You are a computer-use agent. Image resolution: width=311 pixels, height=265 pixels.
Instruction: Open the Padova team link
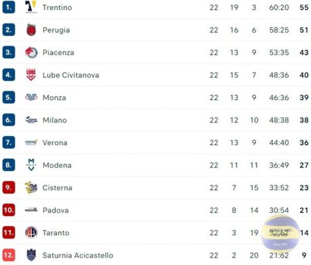tap(56, 210)
